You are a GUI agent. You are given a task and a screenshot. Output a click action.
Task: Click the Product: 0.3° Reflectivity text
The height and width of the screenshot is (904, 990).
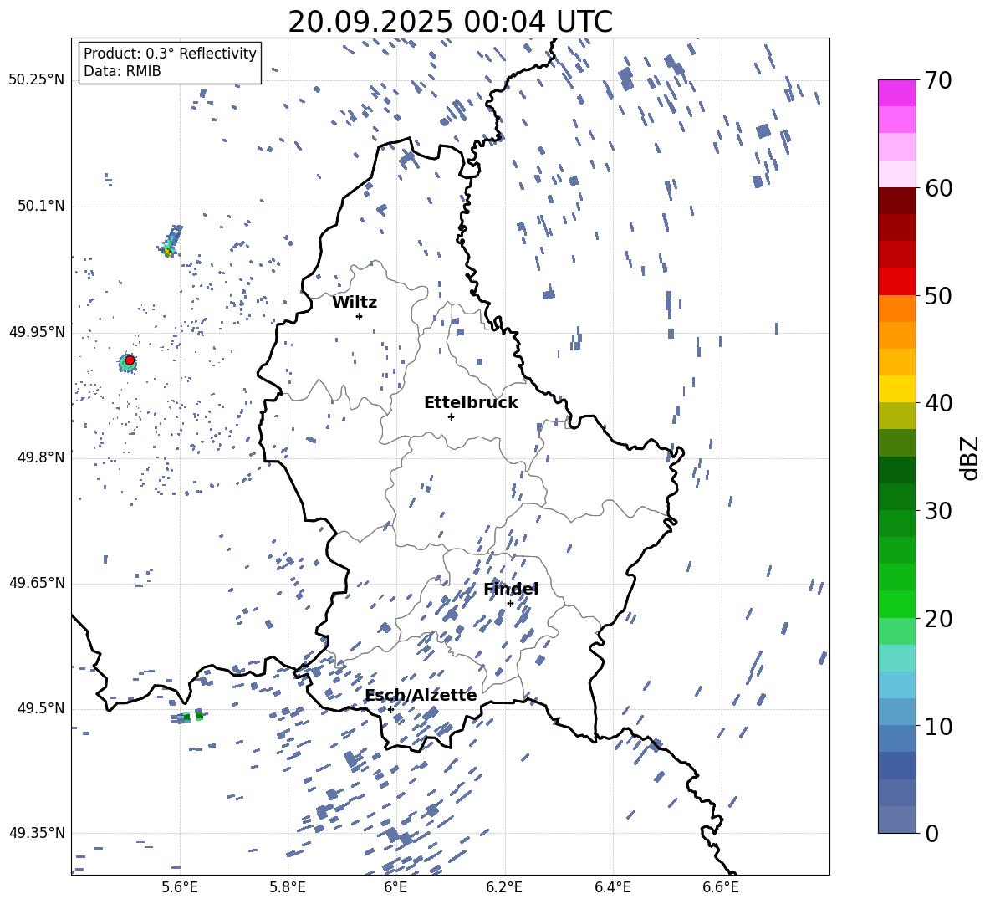pyautogui.click(x=170, y=53)
